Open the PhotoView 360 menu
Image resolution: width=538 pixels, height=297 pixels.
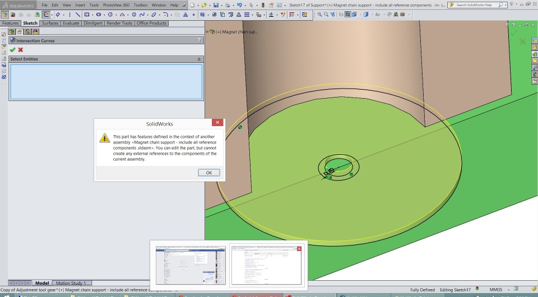click(x=116, y=5)
